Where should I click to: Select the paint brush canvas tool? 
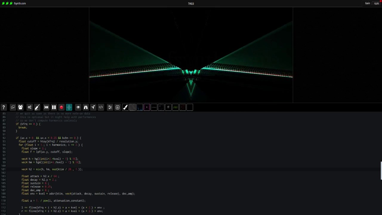[125, 107]
